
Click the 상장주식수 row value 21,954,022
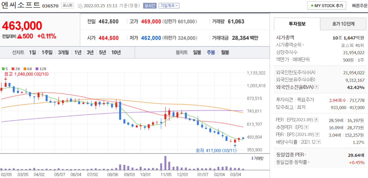(x=354, y=53)
